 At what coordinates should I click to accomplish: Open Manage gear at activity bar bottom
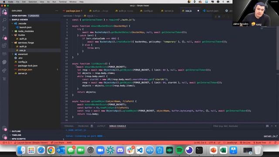tap(4, 137)
